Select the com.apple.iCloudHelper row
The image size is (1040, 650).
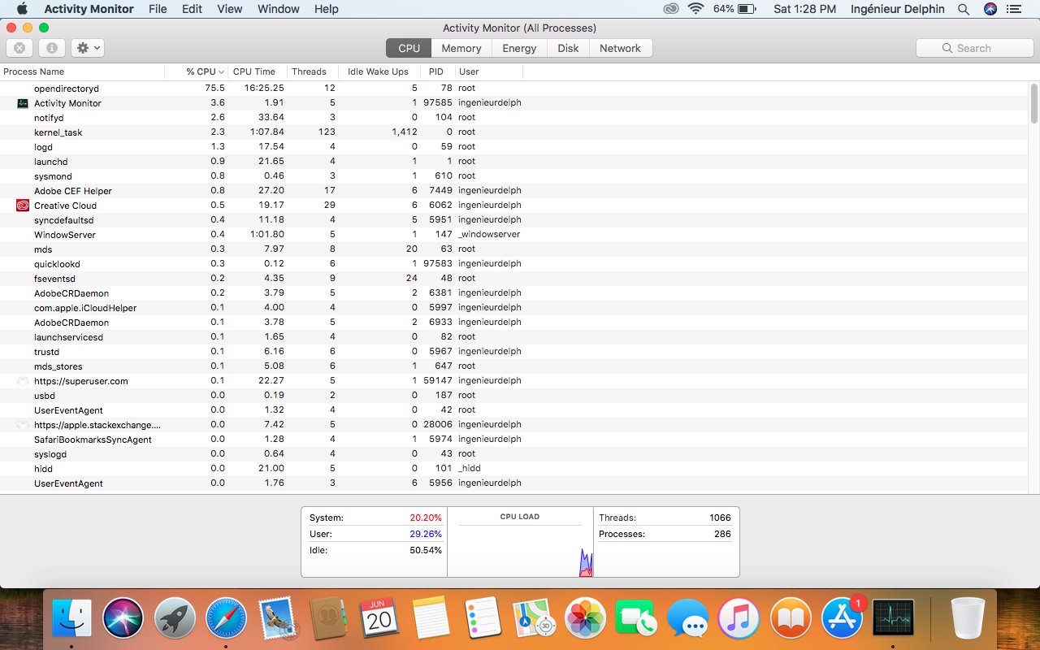click(x=514, y=307)
